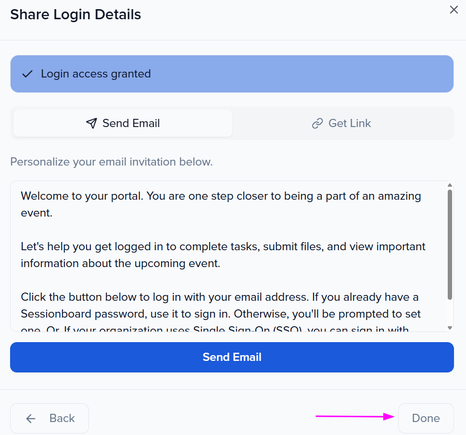Click the email message scrollbar thumb

[x=450, y=244]
